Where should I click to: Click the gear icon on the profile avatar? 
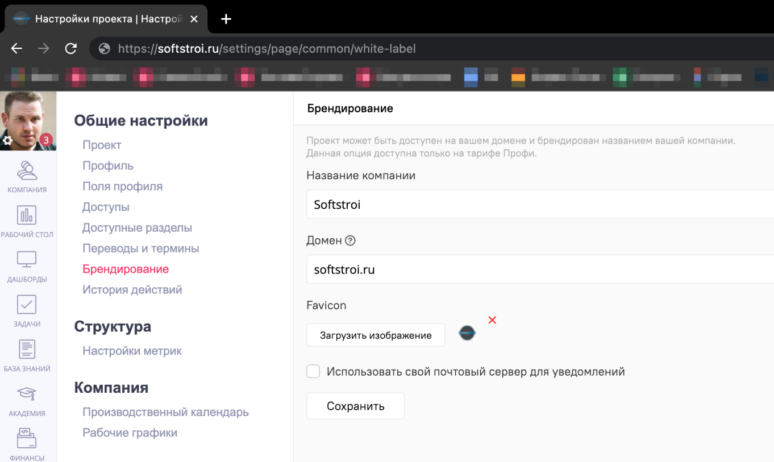tap(8, 140)
